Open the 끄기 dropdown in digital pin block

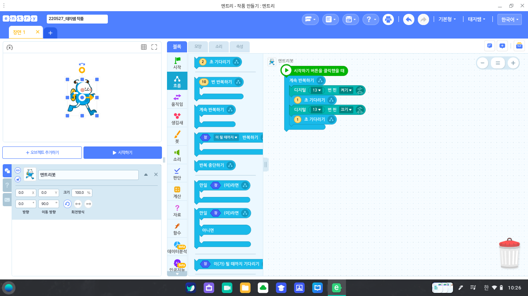[x=346, y=110]
